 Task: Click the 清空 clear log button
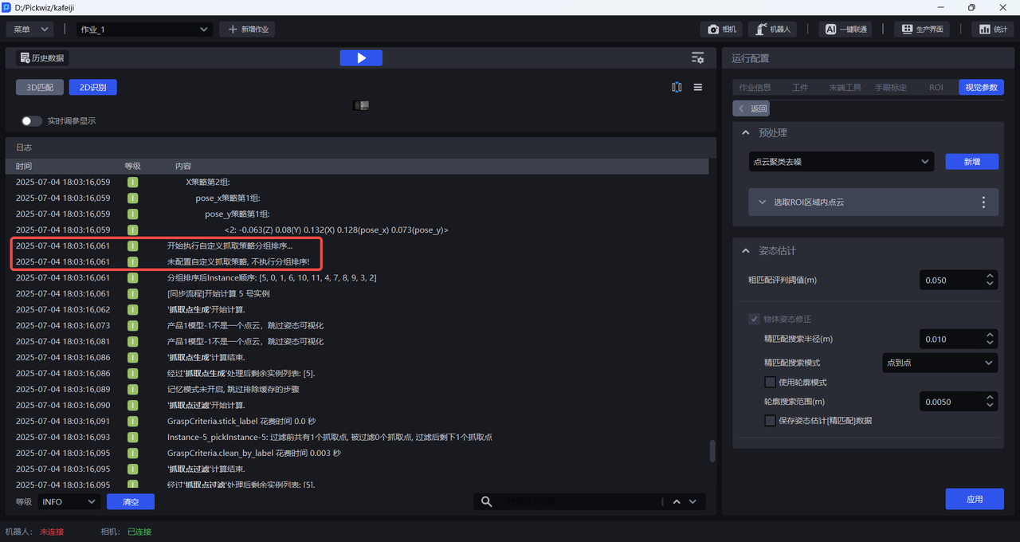130,502
